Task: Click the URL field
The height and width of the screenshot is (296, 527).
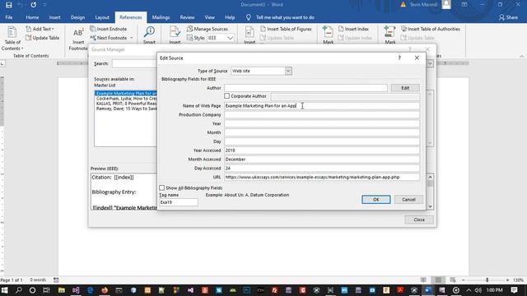Action: [322, 177]
